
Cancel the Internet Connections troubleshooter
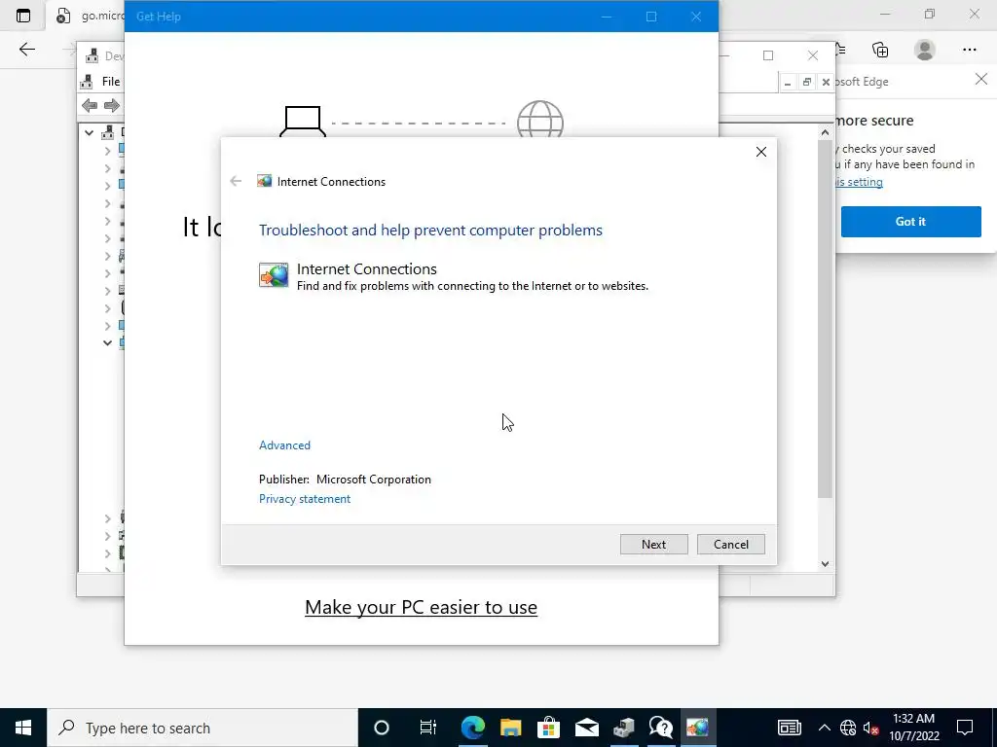pyautogui.click(x=730, y=545)
